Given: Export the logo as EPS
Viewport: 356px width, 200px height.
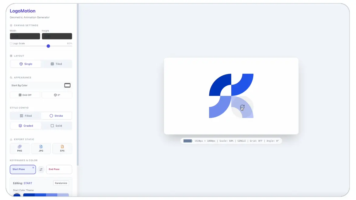Looking at the screenshot, I should point(62,148).
